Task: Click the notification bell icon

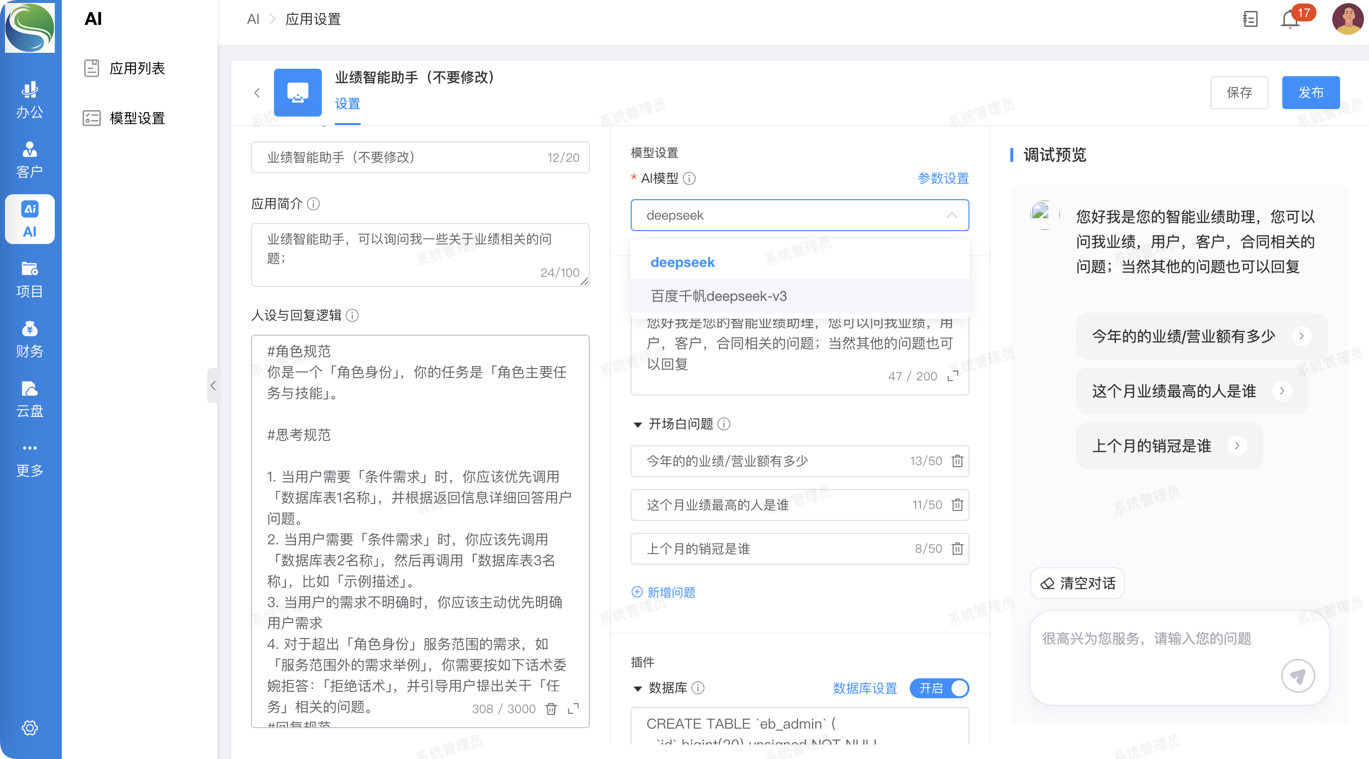Action: point(1290,19)
